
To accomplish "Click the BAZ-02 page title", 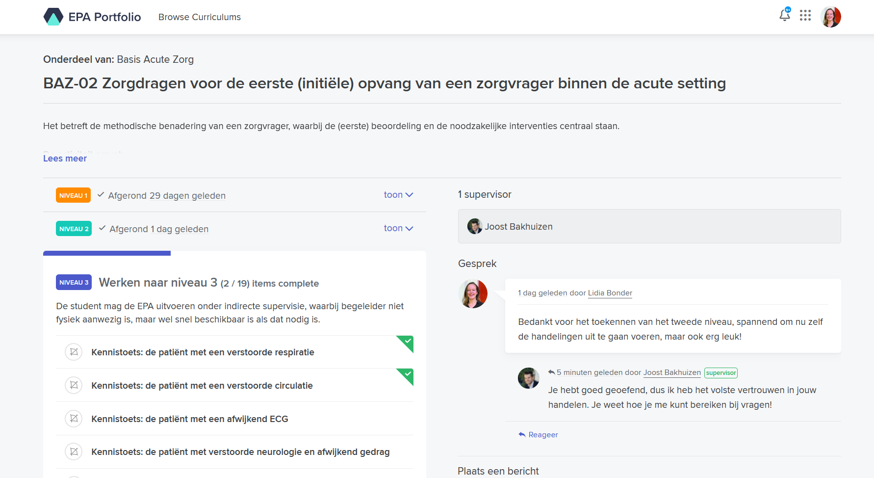I will pos(385,83).
